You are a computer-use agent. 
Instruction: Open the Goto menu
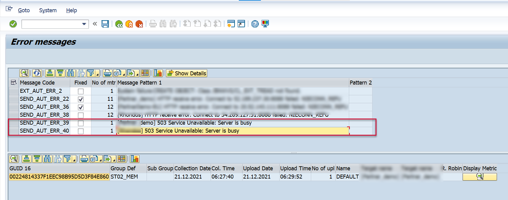pos(24,10)
